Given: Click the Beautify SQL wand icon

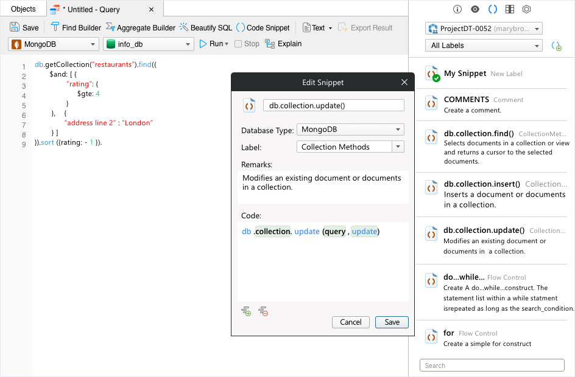Looking at the screenshot, I should point(184,27).
